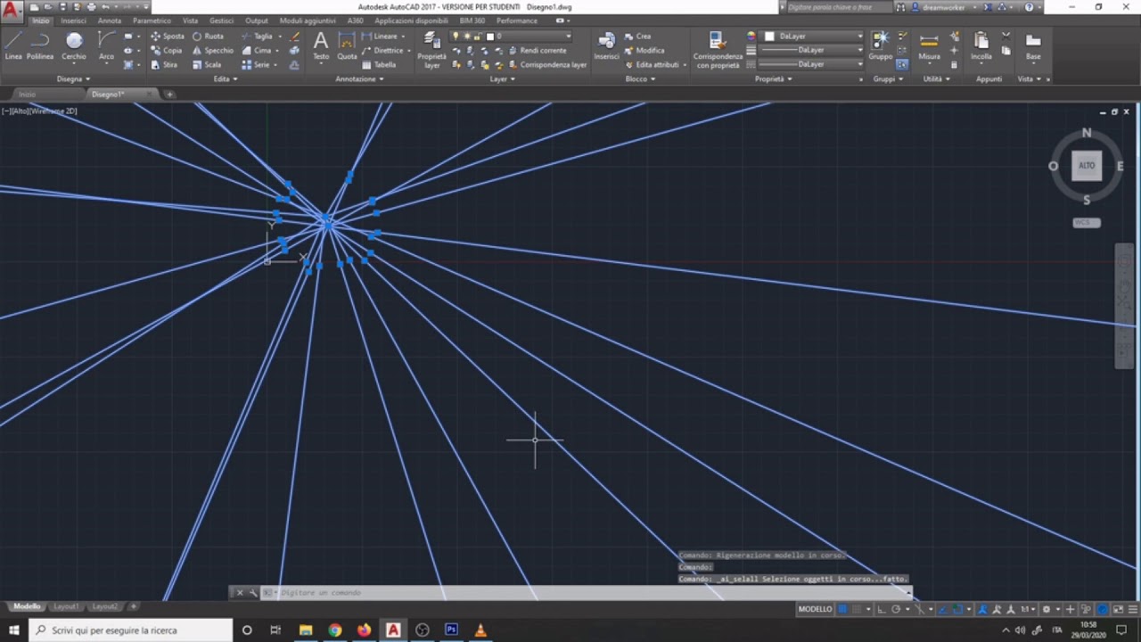
Task: Click the Base view button
Action: (x=1033, y=46)
